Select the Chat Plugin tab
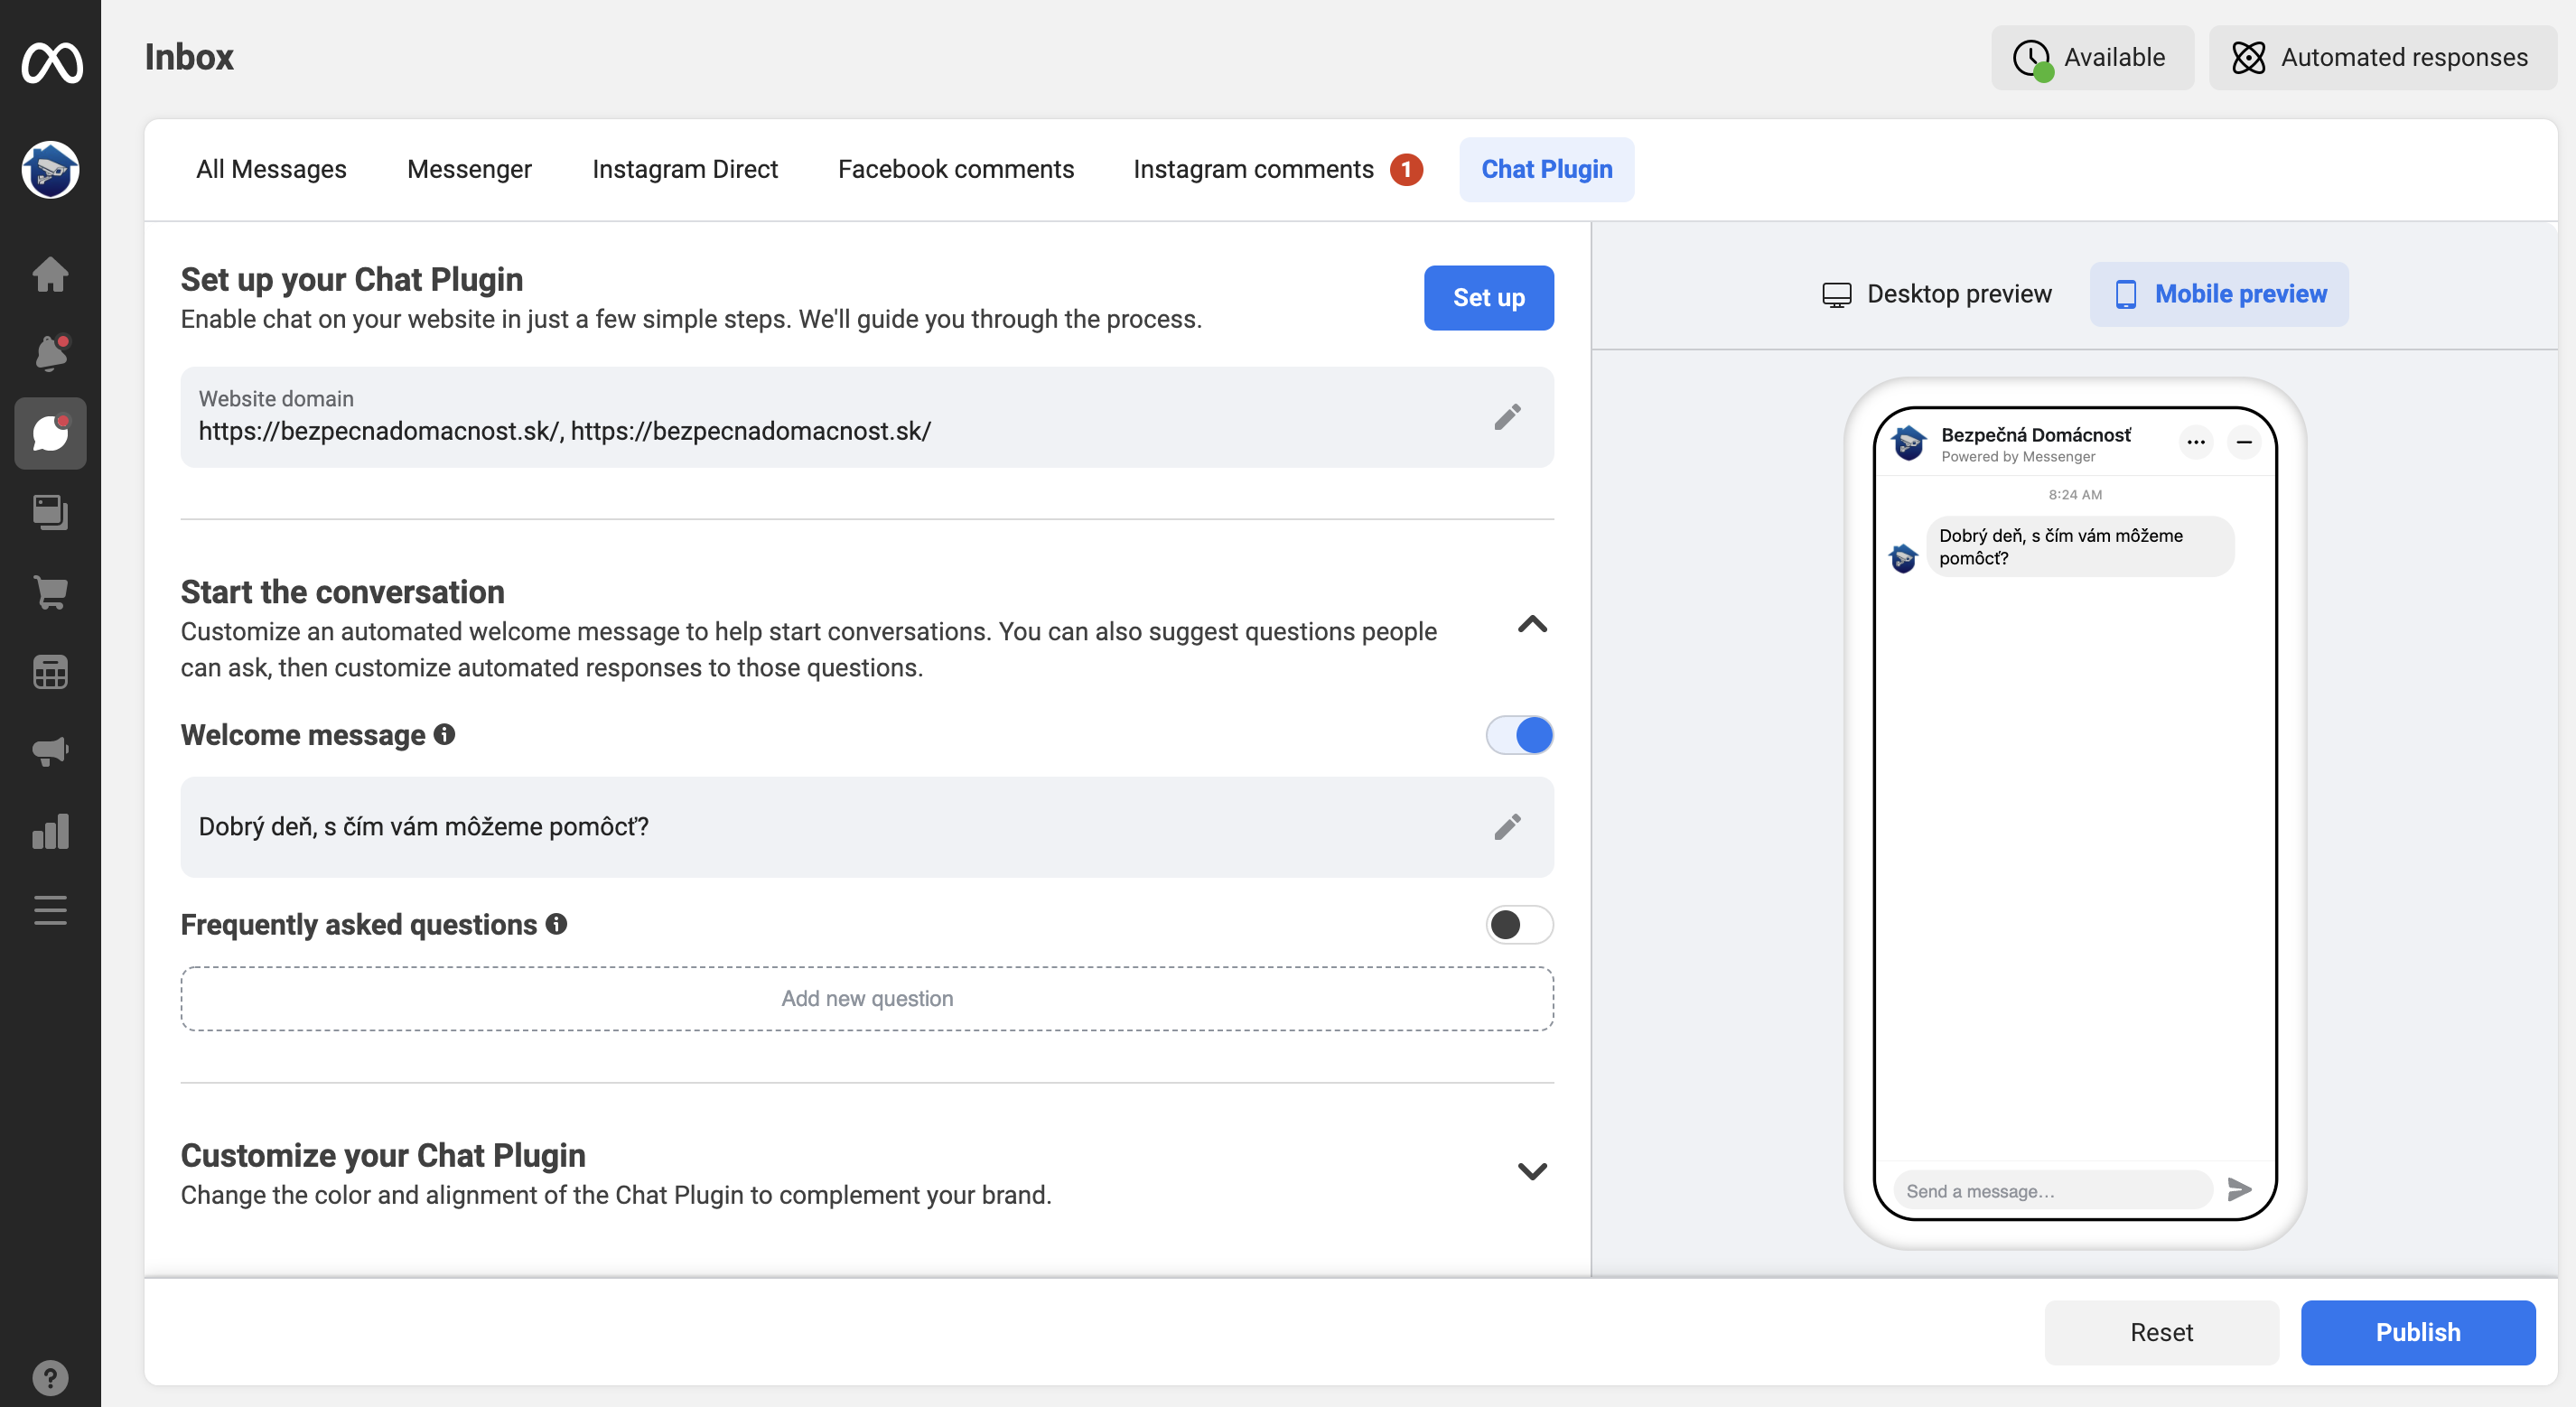The width and height of the screenshot is (2576, 1407). [x=1547, y=170]
